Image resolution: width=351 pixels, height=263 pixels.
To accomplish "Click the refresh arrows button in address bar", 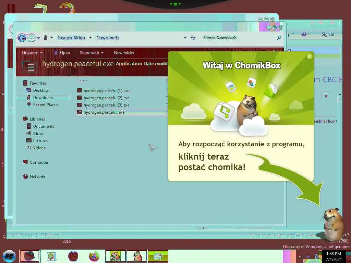I will coord(193,38).
